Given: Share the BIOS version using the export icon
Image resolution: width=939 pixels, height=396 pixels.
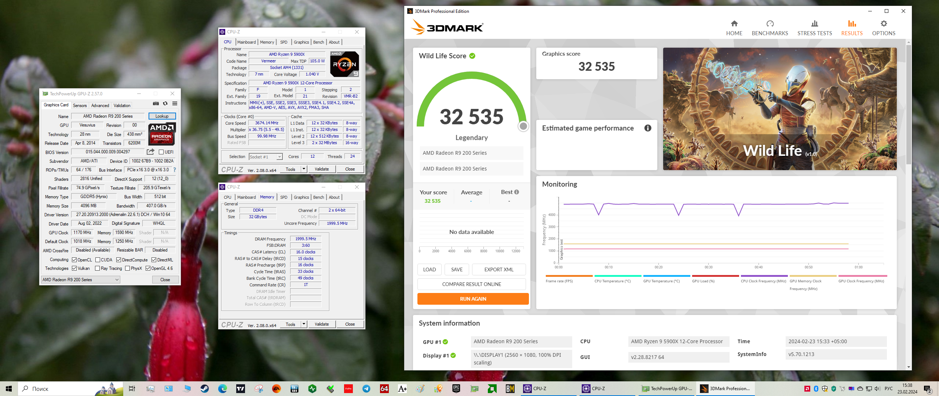Looking at the screenshot, I should [x=150, y=152].
